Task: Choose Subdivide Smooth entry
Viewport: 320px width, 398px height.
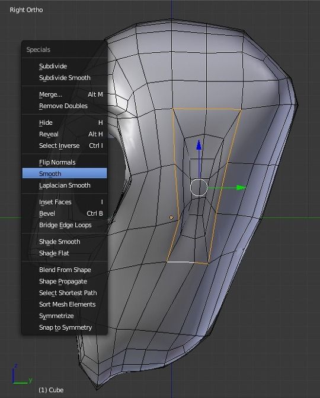Action: (x=65, y=78)
